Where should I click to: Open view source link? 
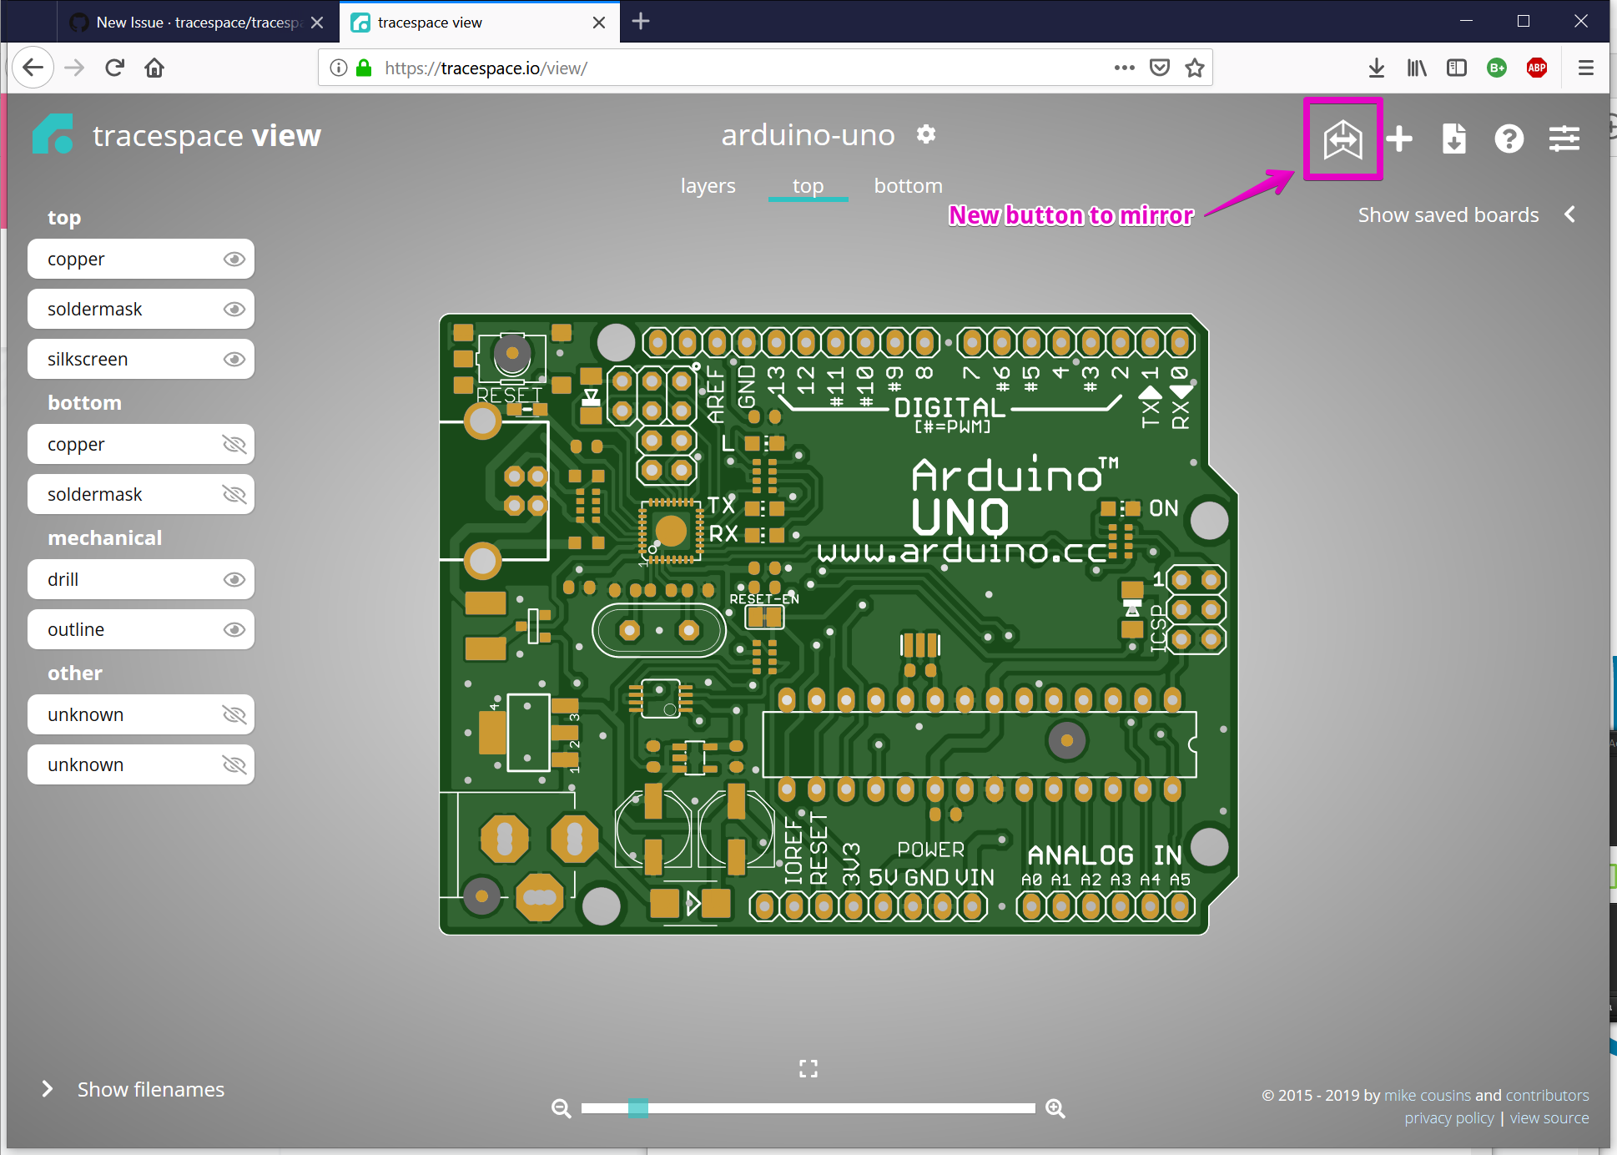tap(1549, 1117)
